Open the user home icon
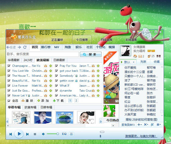 coord(135,56)
